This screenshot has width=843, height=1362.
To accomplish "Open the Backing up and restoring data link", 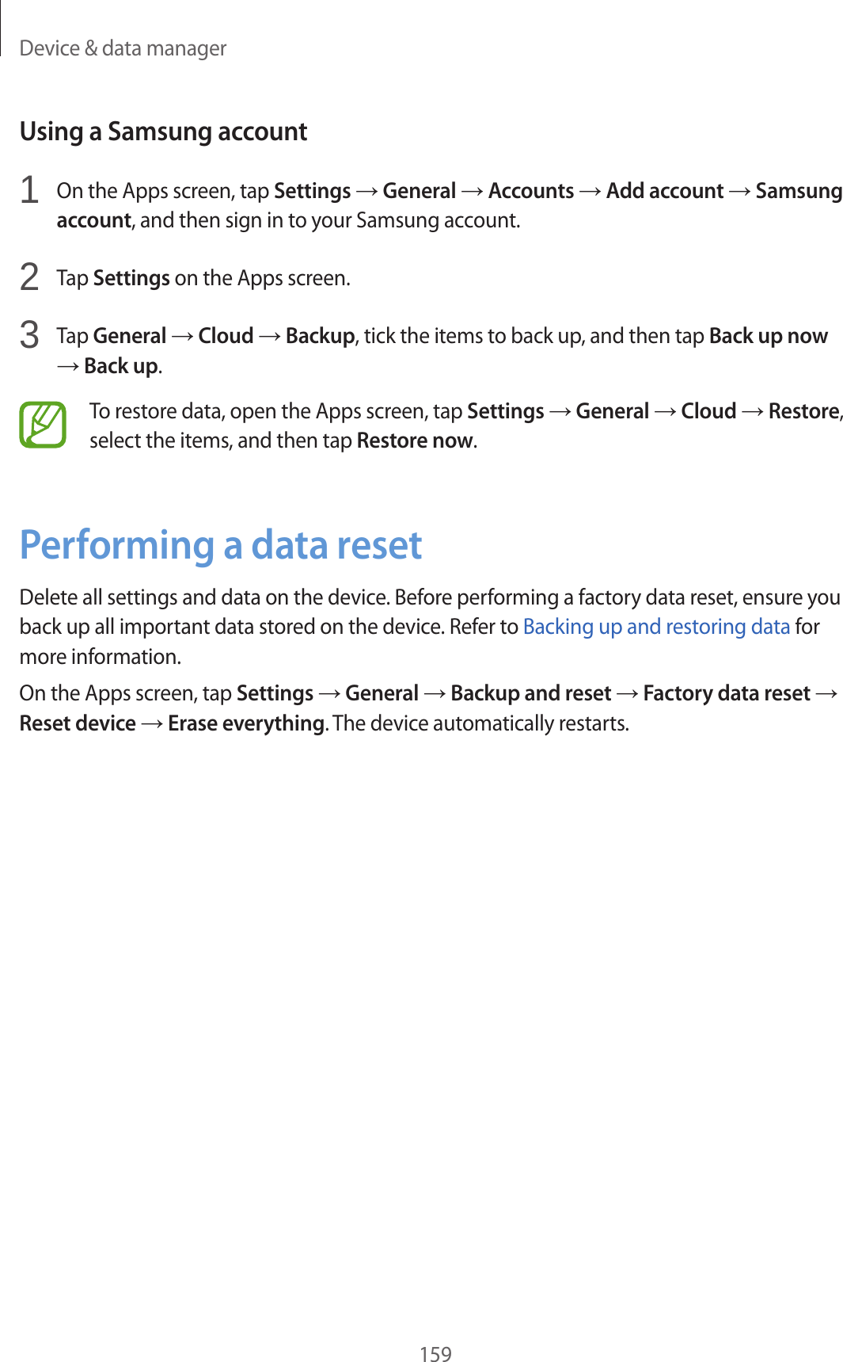I will click(x=656, y=627).
